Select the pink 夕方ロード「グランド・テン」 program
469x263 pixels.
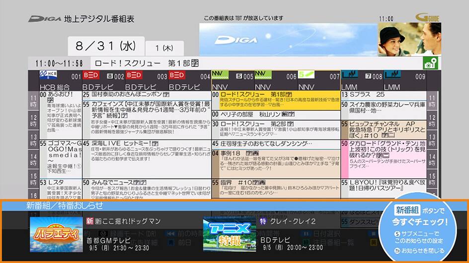384,159
